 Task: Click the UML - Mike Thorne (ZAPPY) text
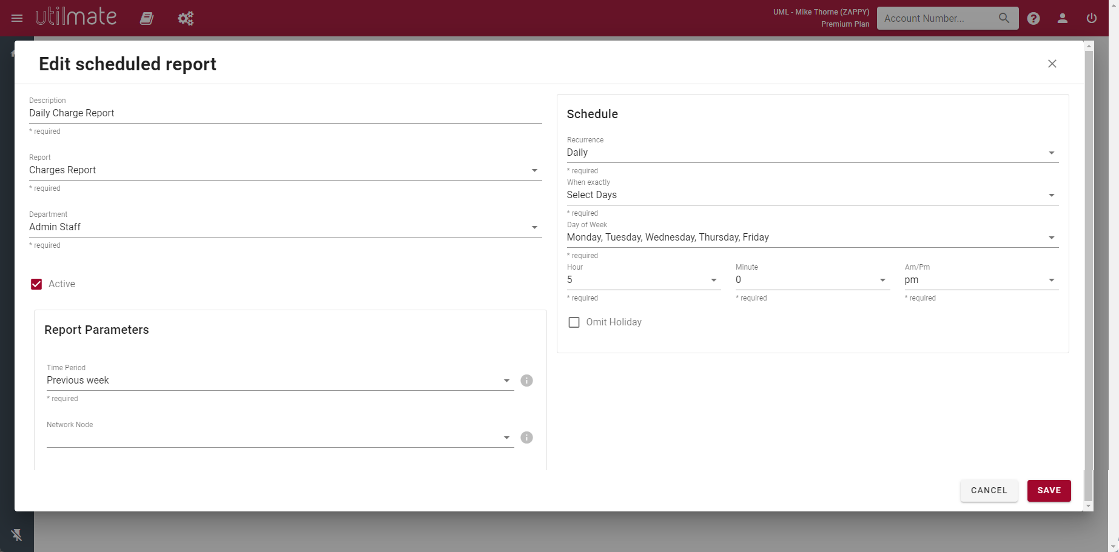pos(821,12)
